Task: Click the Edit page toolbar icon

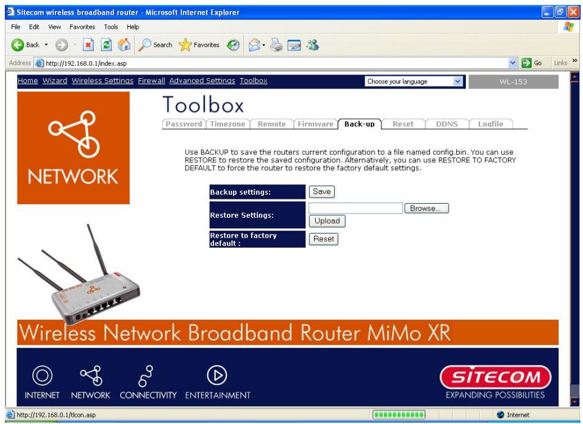Action: coord(294,45)
